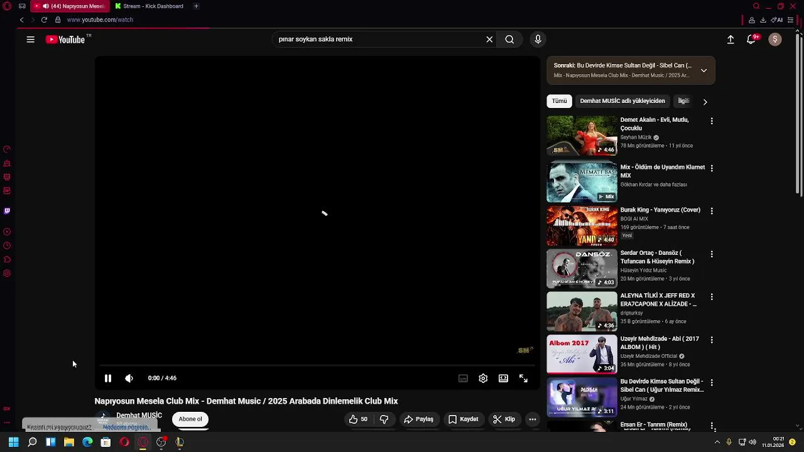Toggle theater mode on the player
Viewport: 804px width, 452px height.
tap(503, 378)
